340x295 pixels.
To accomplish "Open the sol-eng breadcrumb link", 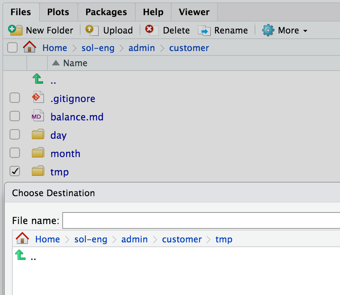I will pos(98,47).
